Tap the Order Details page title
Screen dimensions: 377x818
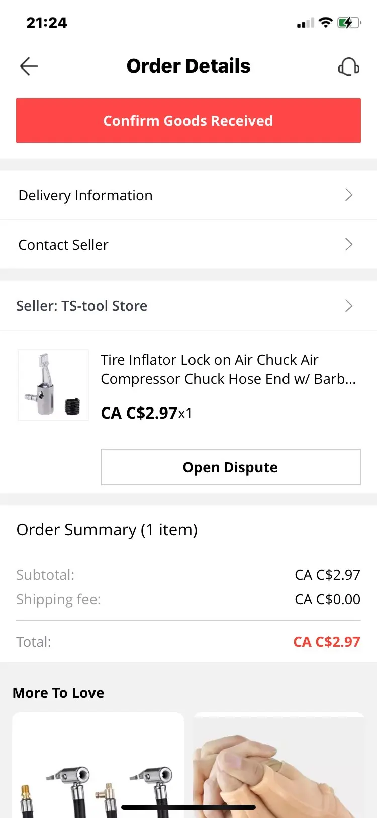(x=189, y=66)
